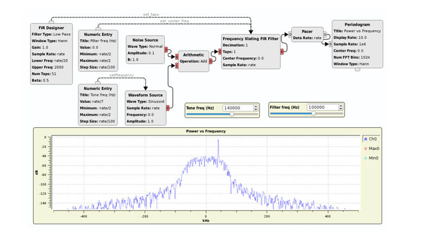This screenshot has width=435, height=234.
Task: Click the Filter freq slider handle
Action: 313,114
